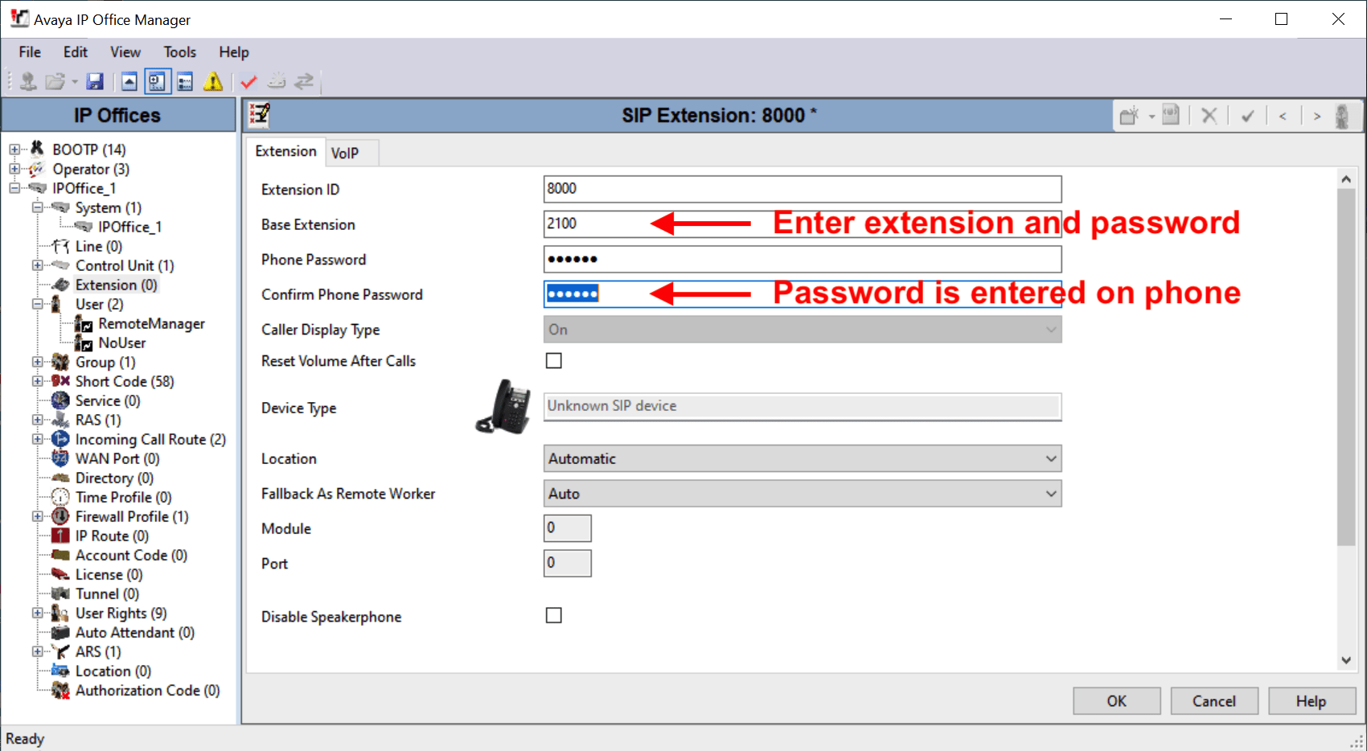Open the dropdown arrow beside the folder icon
Viewport: 1367px width, 751px height.
tap(75, 81)
